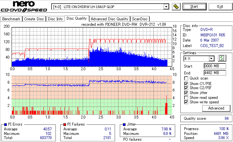Select the LITE-ON DVDRW drive combo box
This screenshot has height=142, width=233.
click(110, 7)
